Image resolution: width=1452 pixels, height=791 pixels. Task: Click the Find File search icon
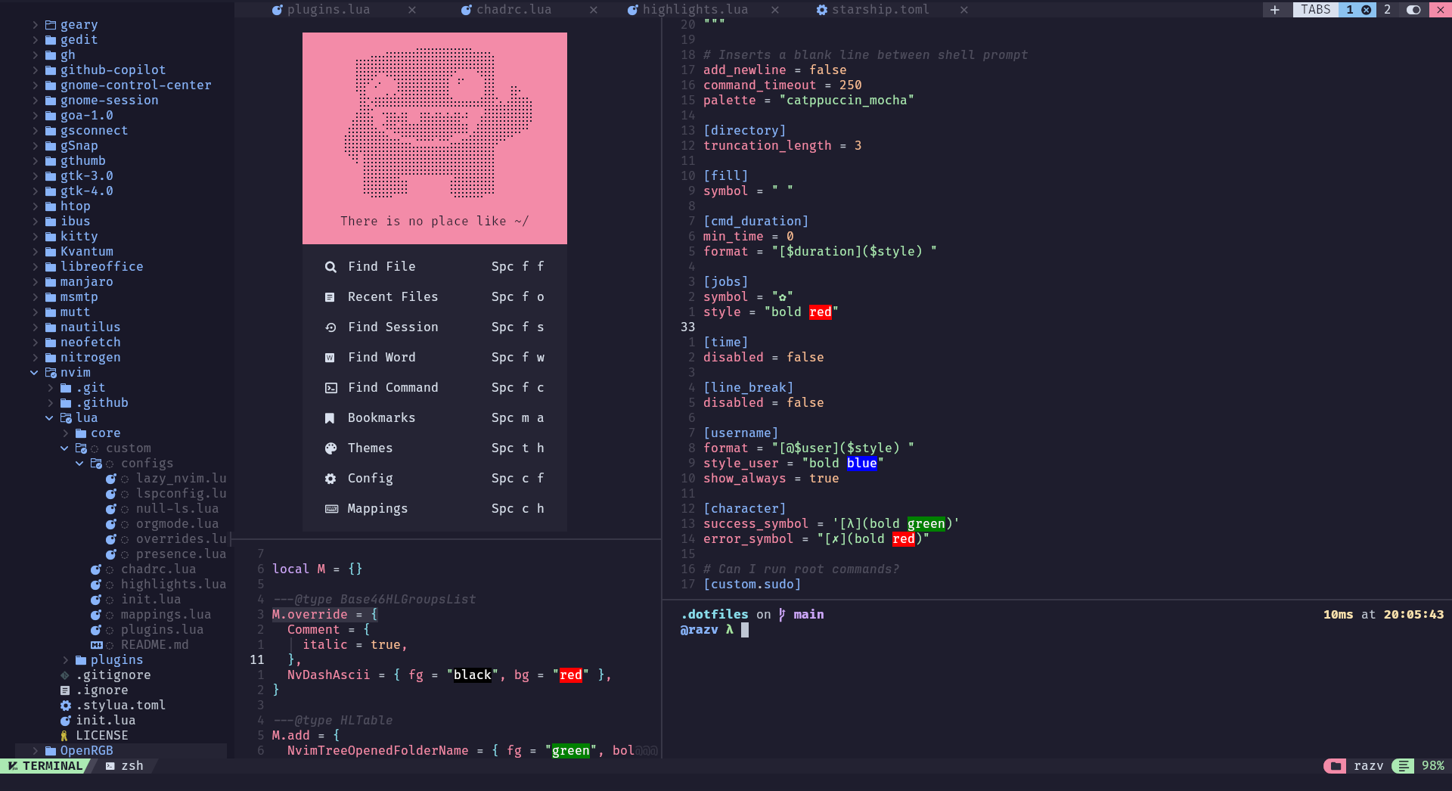(330, 267)
